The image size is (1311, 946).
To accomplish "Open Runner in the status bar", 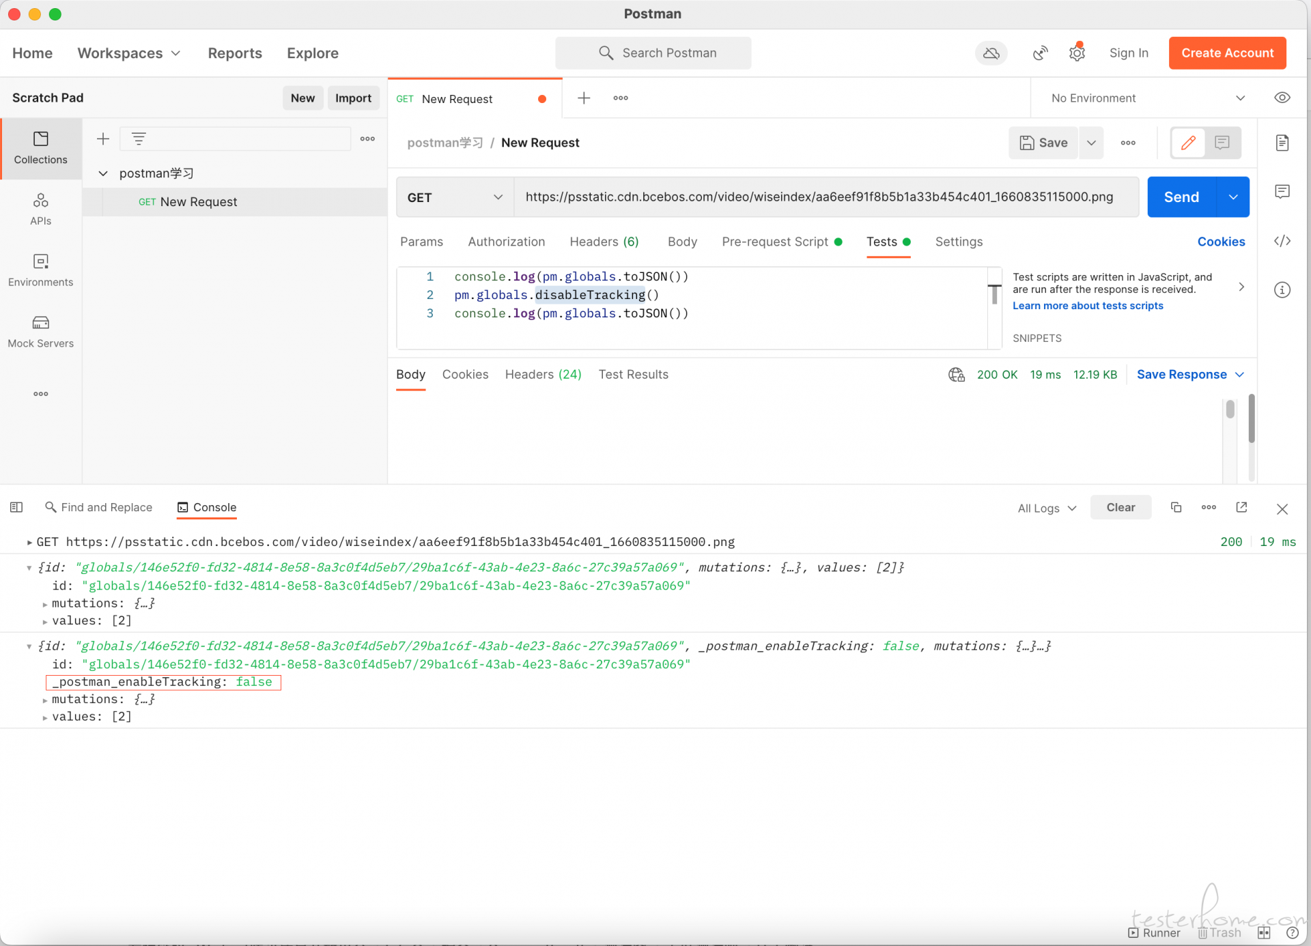I will (x=1154, y=933).
